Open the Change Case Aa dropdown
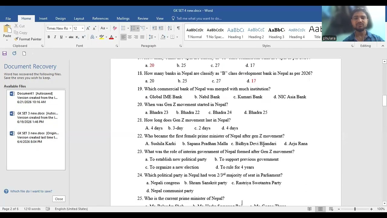Image resolution: width=387 pixels, height=218 pixels. pyautogui.click(x=104, y=28)
